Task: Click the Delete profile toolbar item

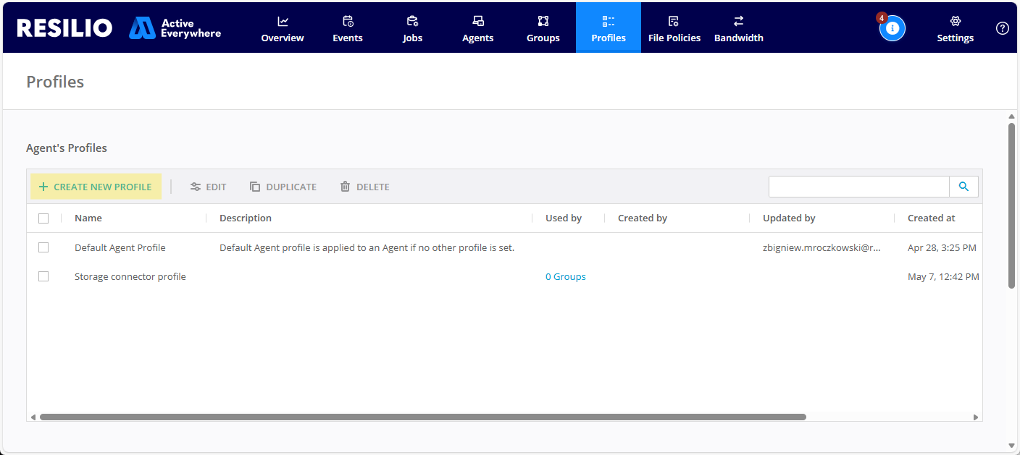Action: [364, 186]
